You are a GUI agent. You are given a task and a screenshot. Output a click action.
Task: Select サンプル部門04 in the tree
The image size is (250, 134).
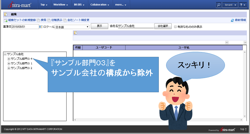[x=21, y=59]
